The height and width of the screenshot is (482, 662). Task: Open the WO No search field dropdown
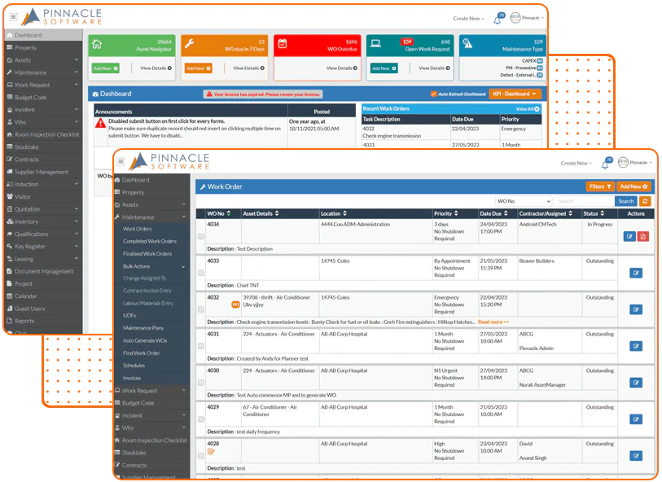click(524, 201)
